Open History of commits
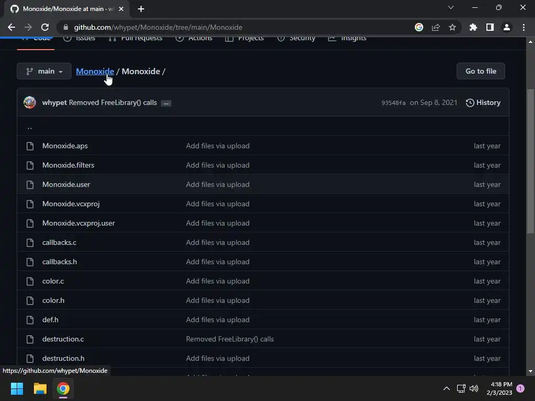 [x=483, y=103]
